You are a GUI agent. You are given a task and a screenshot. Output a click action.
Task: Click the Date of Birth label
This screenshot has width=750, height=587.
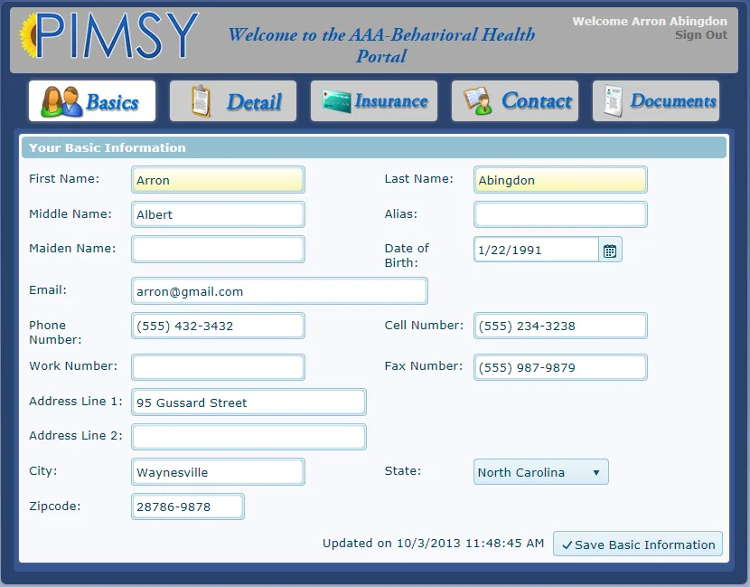(407, 255)
